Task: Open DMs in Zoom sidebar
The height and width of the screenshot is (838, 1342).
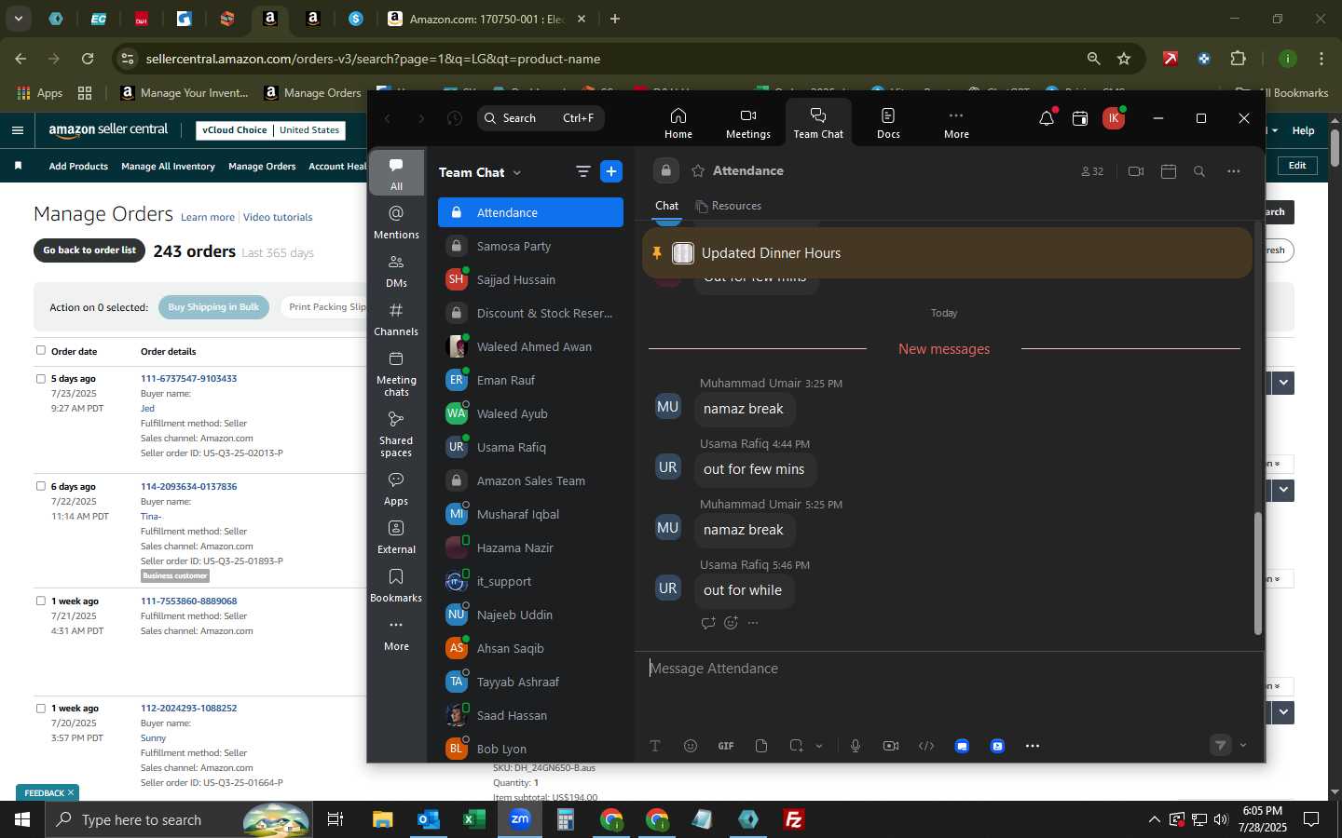Action: pos(396,270)
